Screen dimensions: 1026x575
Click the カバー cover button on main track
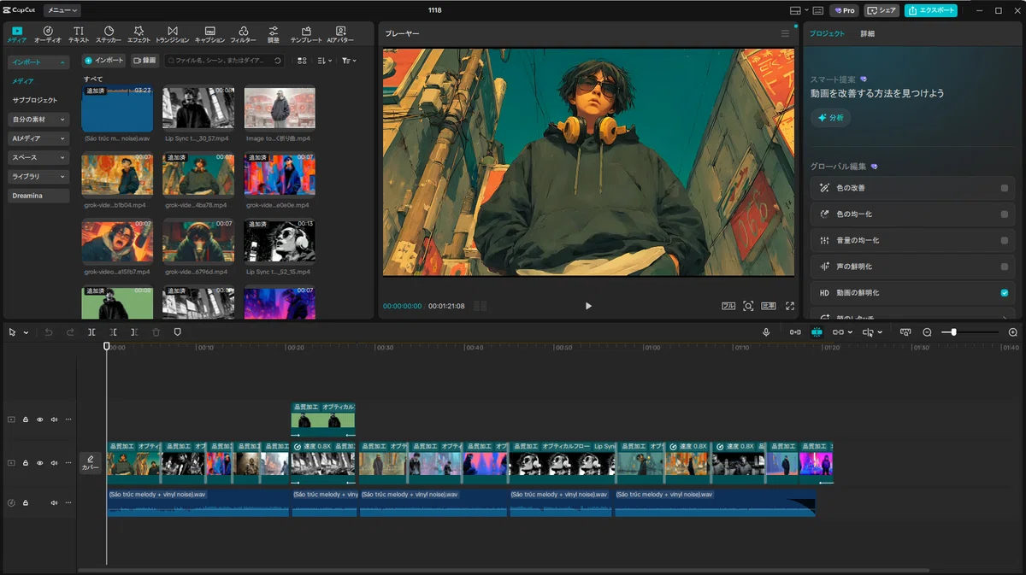coord(91,463)
